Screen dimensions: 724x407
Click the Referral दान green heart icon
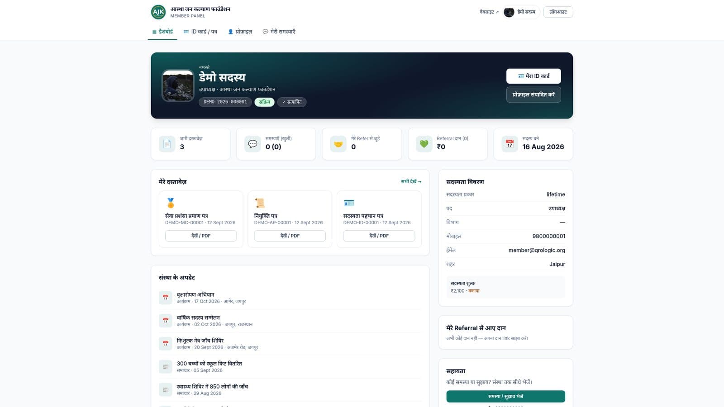[424, 144]
